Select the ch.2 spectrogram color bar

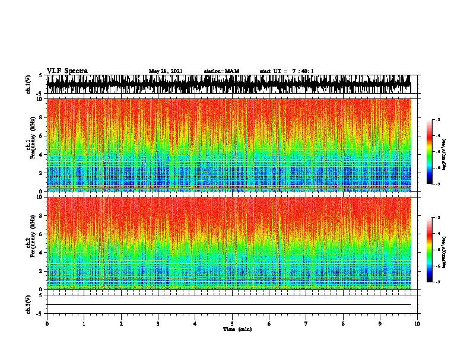[430, 250]
